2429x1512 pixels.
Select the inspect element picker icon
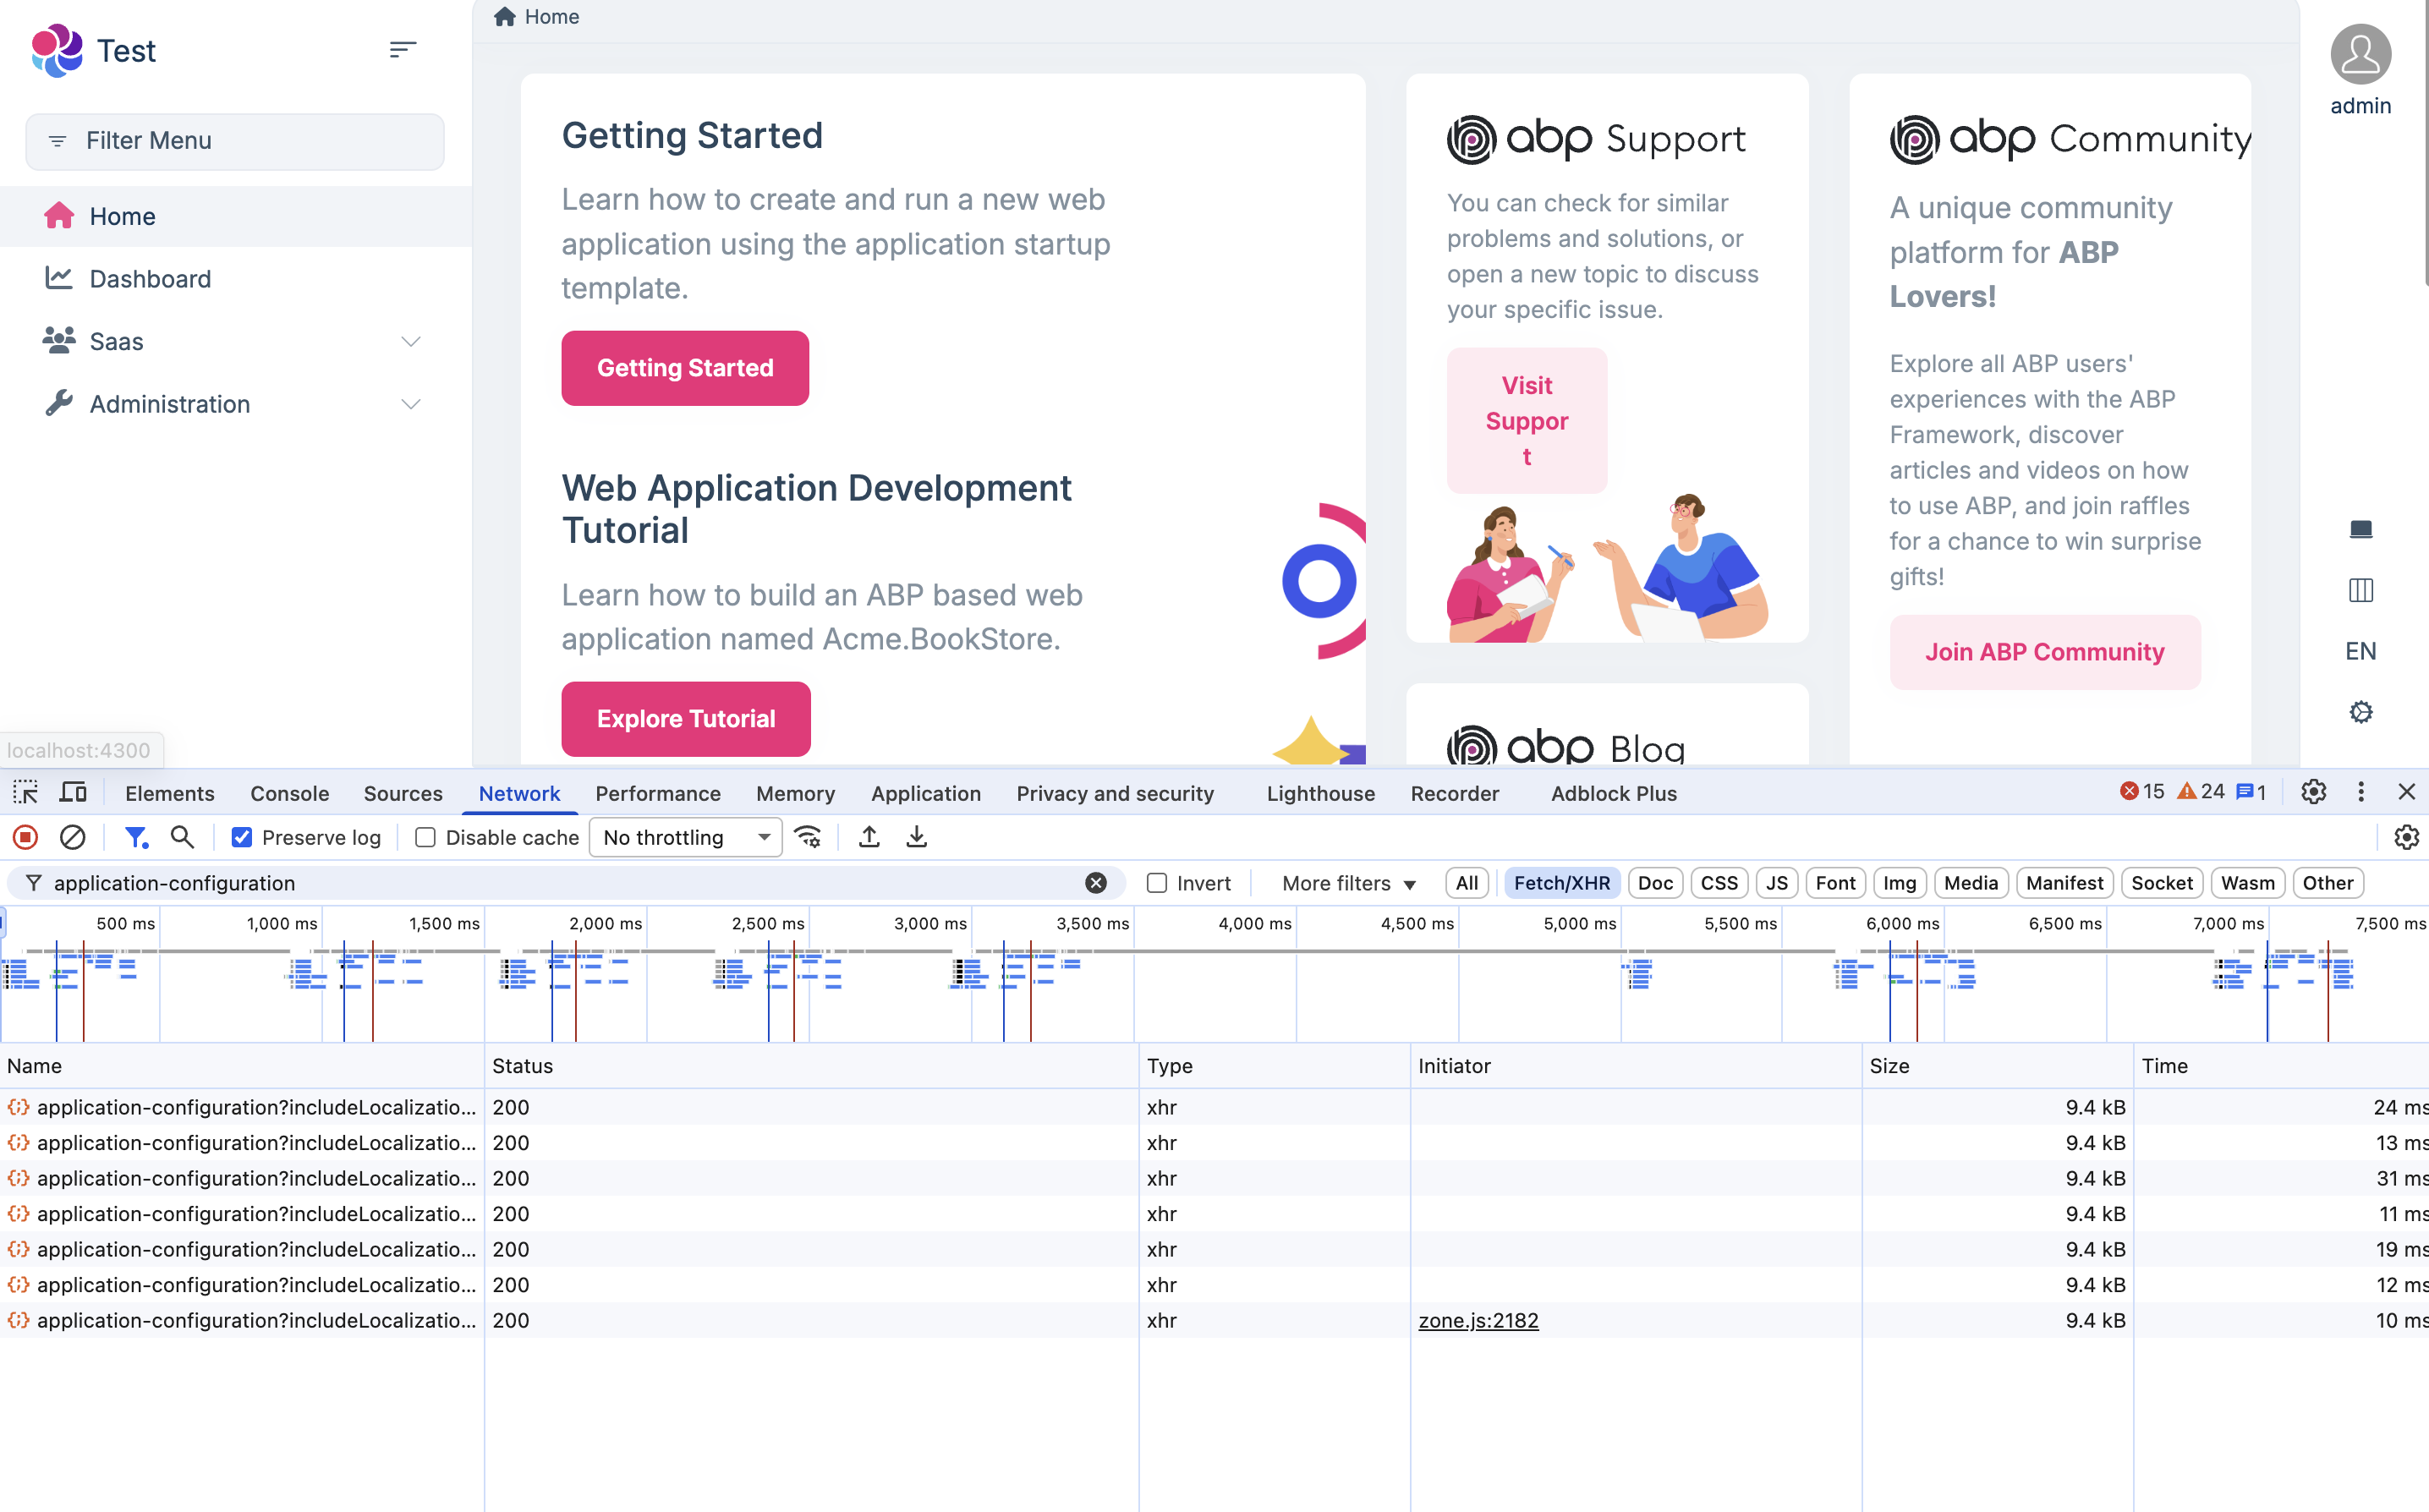point(25,793)
